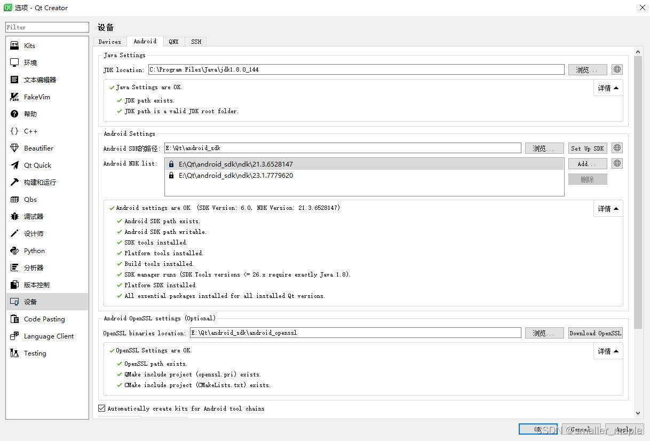Image resolution: width=650 pixels, height=441 pixels.
Task: Click the Filter search field
Action: click(47, 27)
